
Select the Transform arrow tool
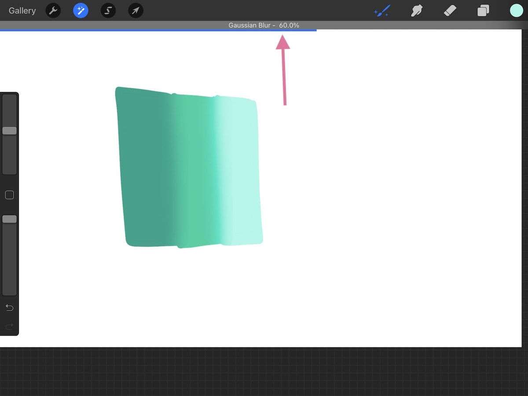(136, 11)
